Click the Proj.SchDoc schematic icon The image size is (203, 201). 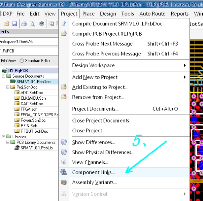click(13, 87)
